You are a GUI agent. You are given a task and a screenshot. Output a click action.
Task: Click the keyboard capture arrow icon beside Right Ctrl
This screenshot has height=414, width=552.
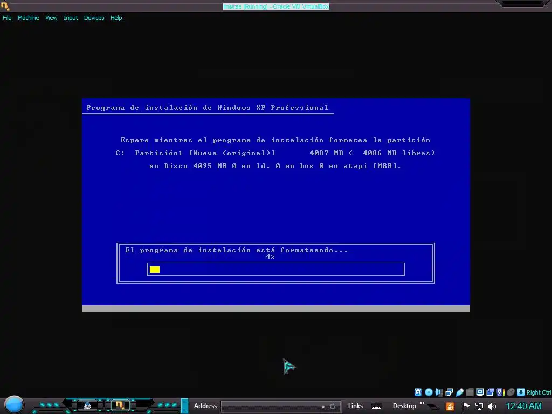(521, 392)
